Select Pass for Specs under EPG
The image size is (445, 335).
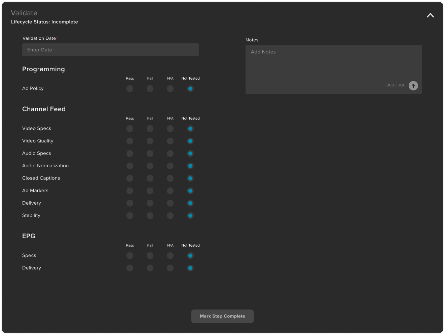[x=130, y=255]
